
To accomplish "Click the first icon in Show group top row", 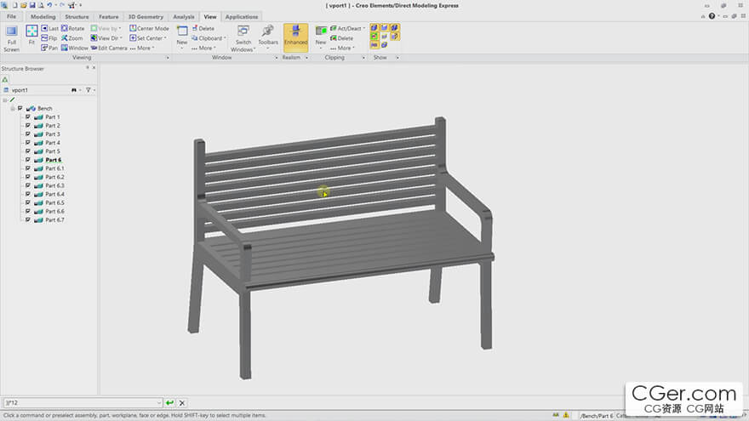I will coord(374,28).
